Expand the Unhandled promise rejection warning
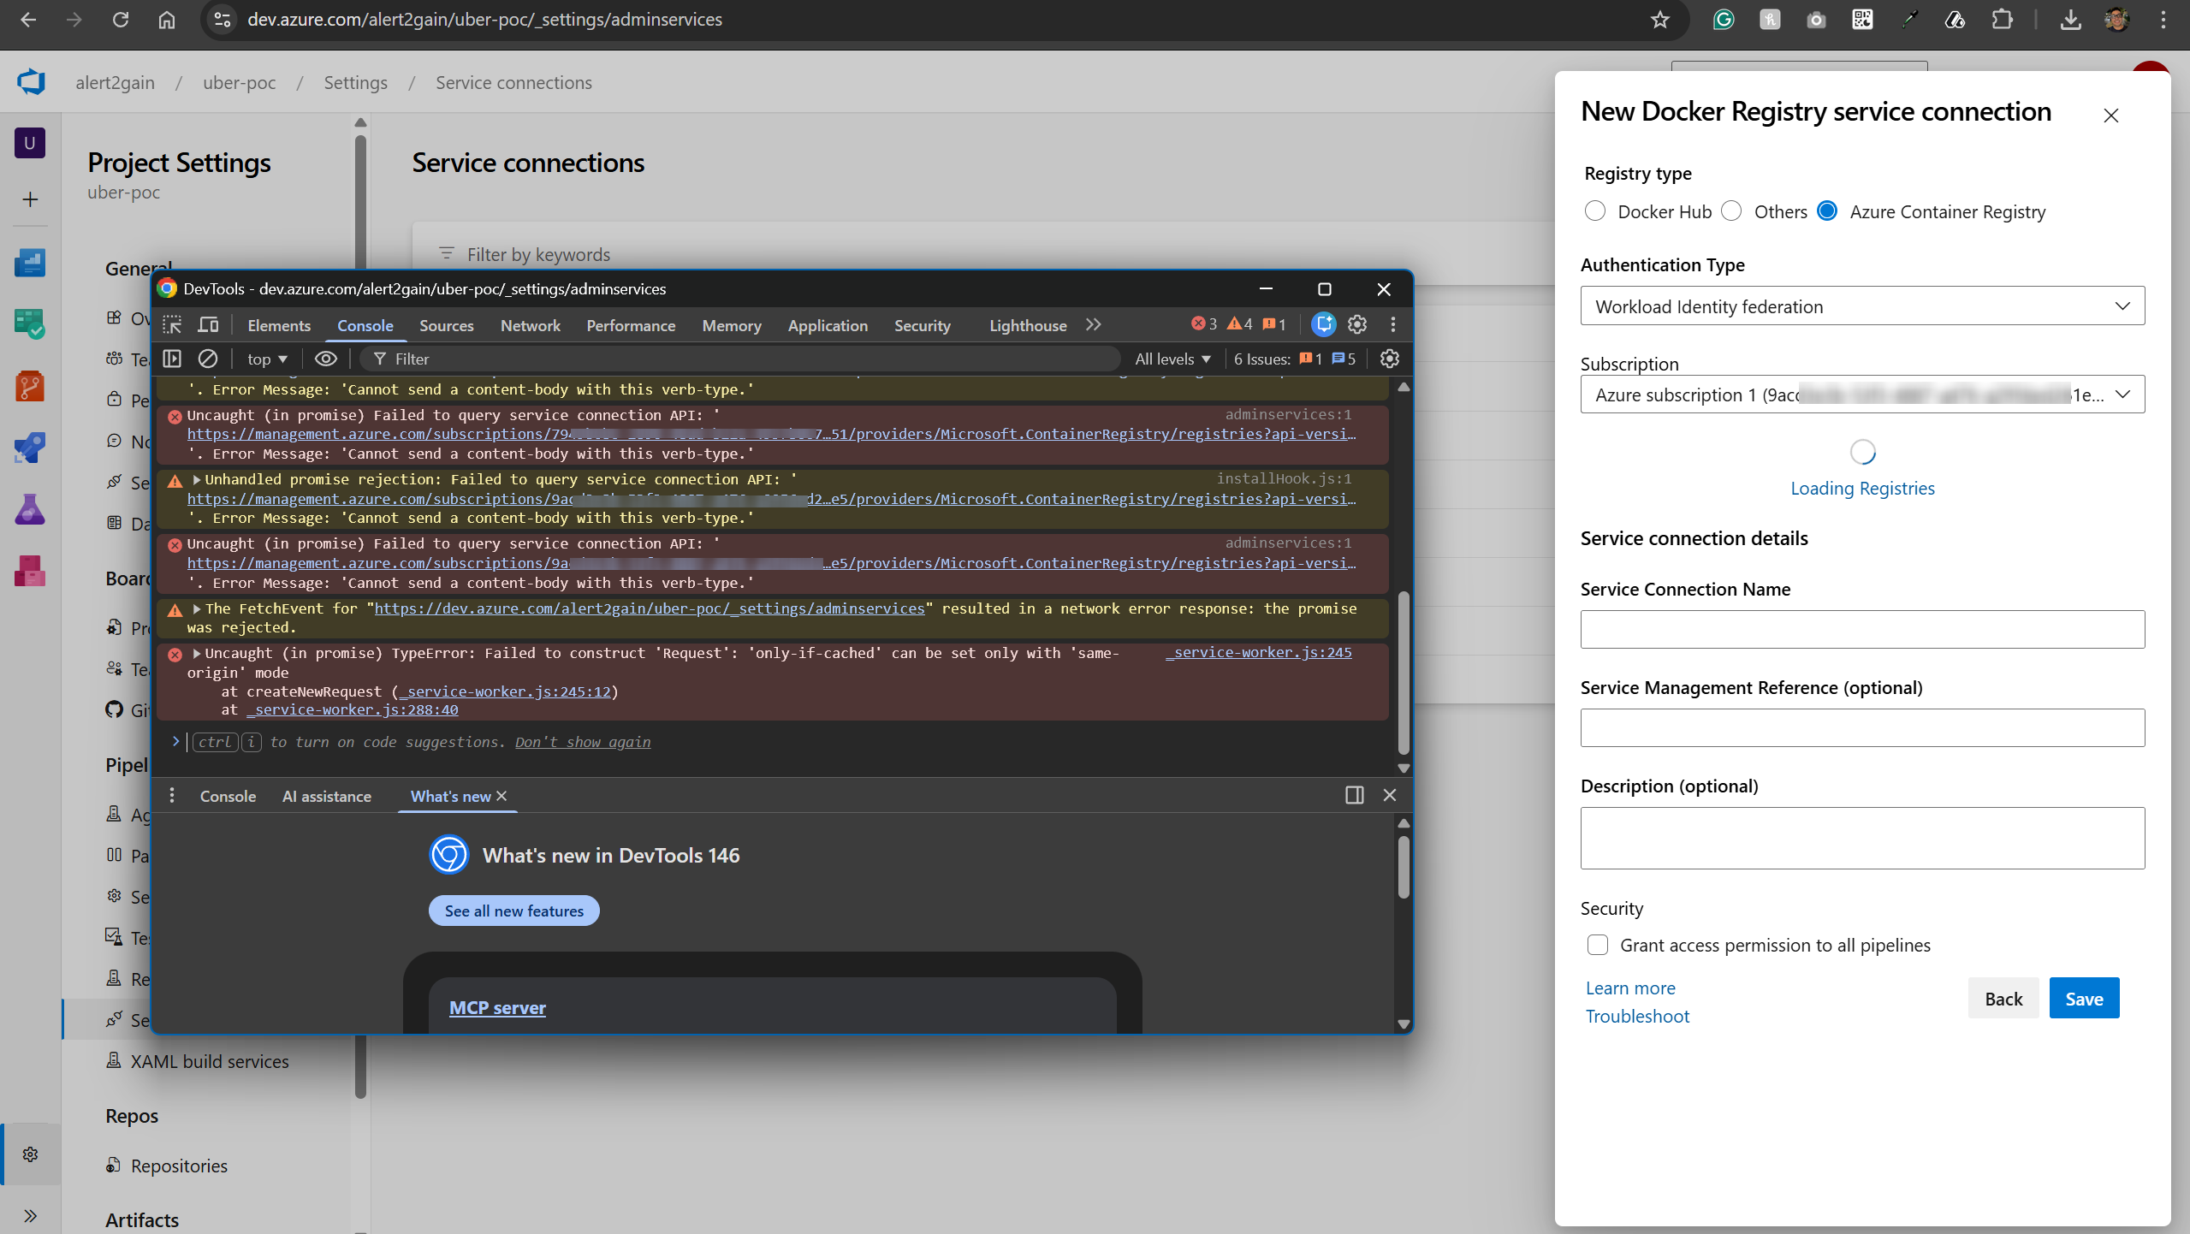This screenshot has height=1234, width=2190. (x=197, y=479)
